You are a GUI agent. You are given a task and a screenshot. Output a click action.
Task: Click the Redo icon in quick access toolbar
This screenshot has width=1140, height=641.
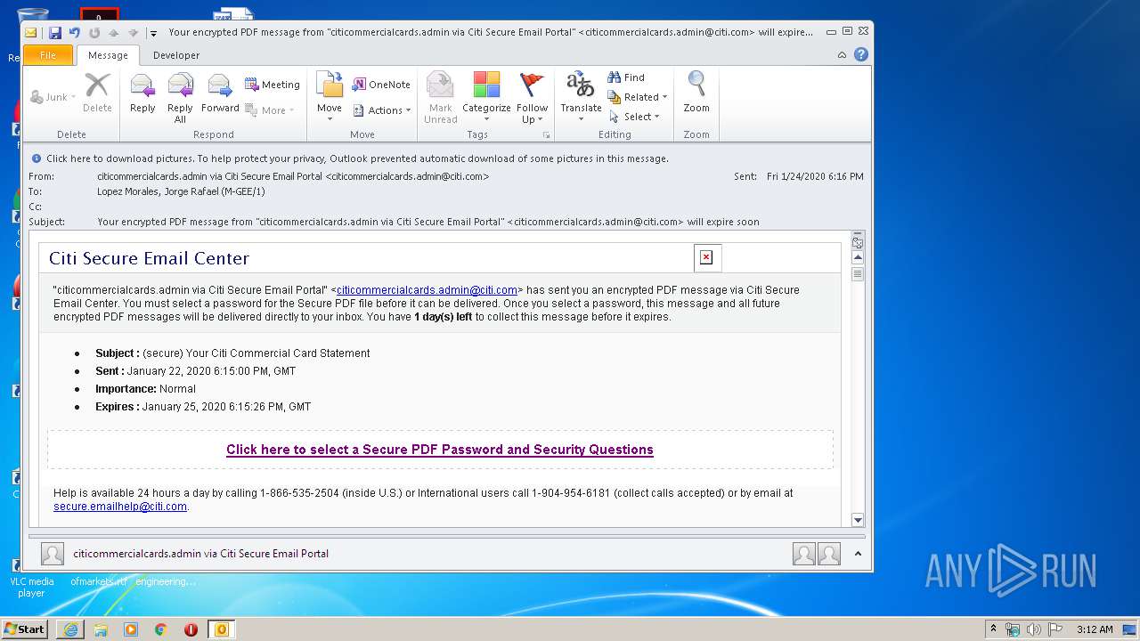pyautogui.click(x=94, y=32)
